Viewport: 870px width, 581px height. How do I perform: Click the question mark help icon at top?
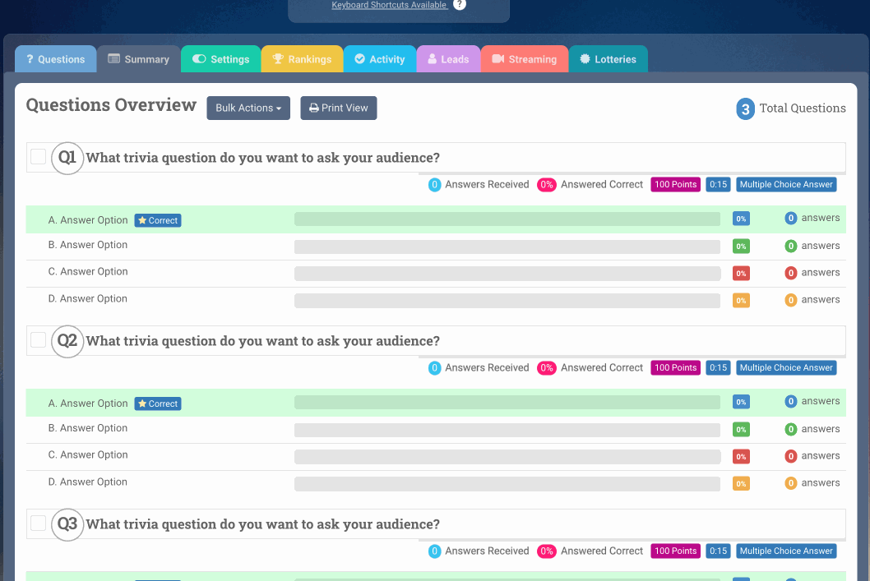[460, 4]
